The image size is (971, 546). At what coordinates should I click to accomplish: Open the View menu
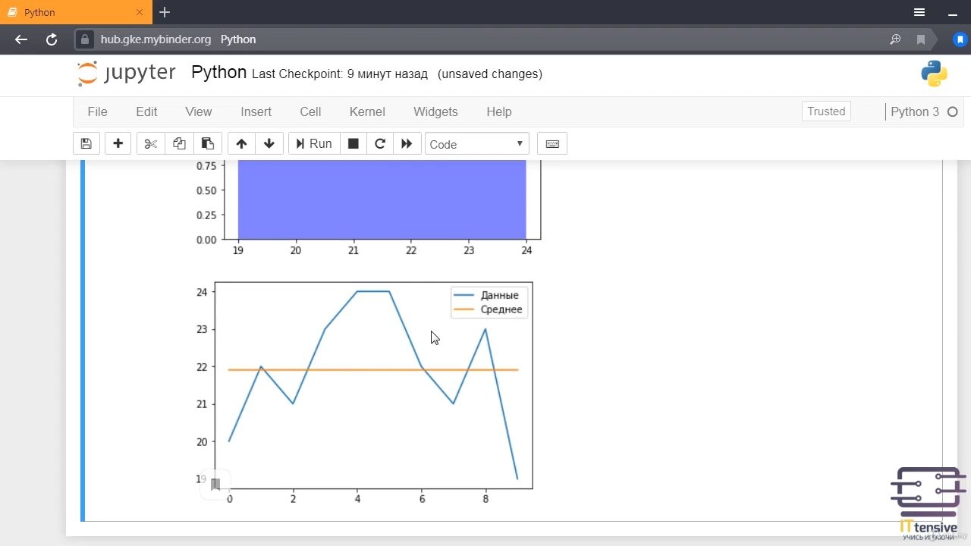coord(199,111)
